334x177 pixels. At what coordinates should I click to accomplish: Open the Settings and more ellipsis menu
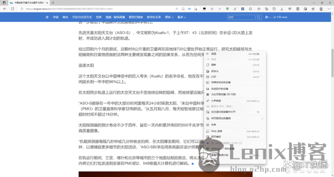[x=329, y=9]
